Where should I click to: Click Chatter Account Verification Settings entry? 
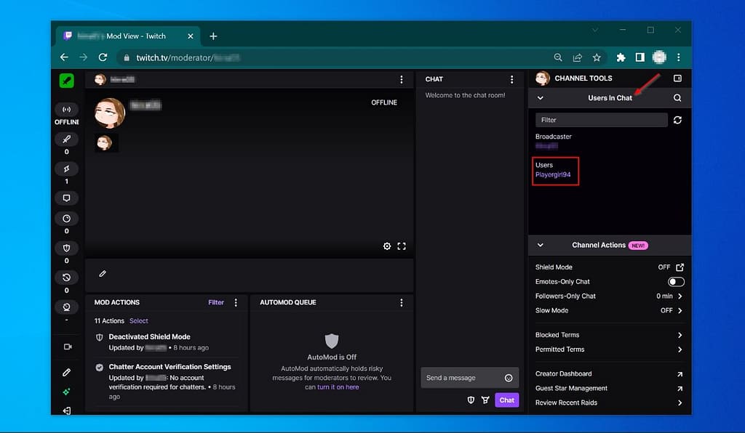point(167,381)
